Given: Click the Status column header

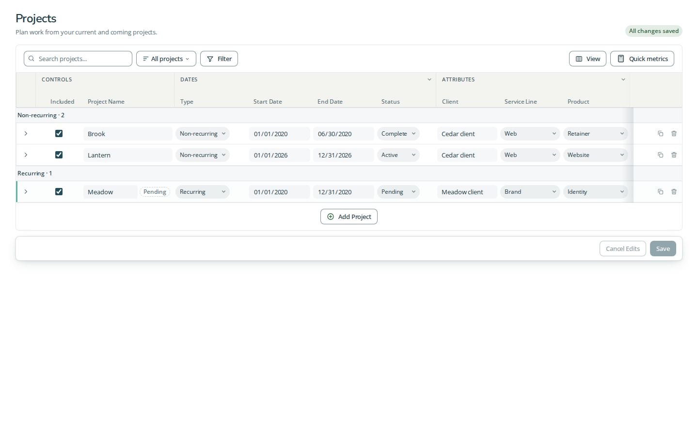Looking at the screenshot, I should click(x=391, y=102).
